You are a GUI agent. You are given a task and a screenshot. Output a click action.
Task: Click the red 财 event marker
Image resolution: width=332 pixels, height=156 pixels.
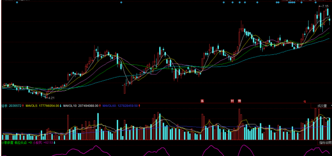tap(232, 101)
